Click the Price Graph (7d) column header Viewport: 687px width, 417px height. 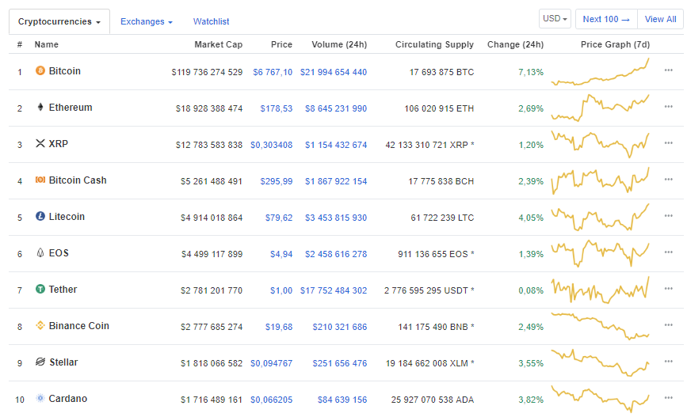[615, 44]
